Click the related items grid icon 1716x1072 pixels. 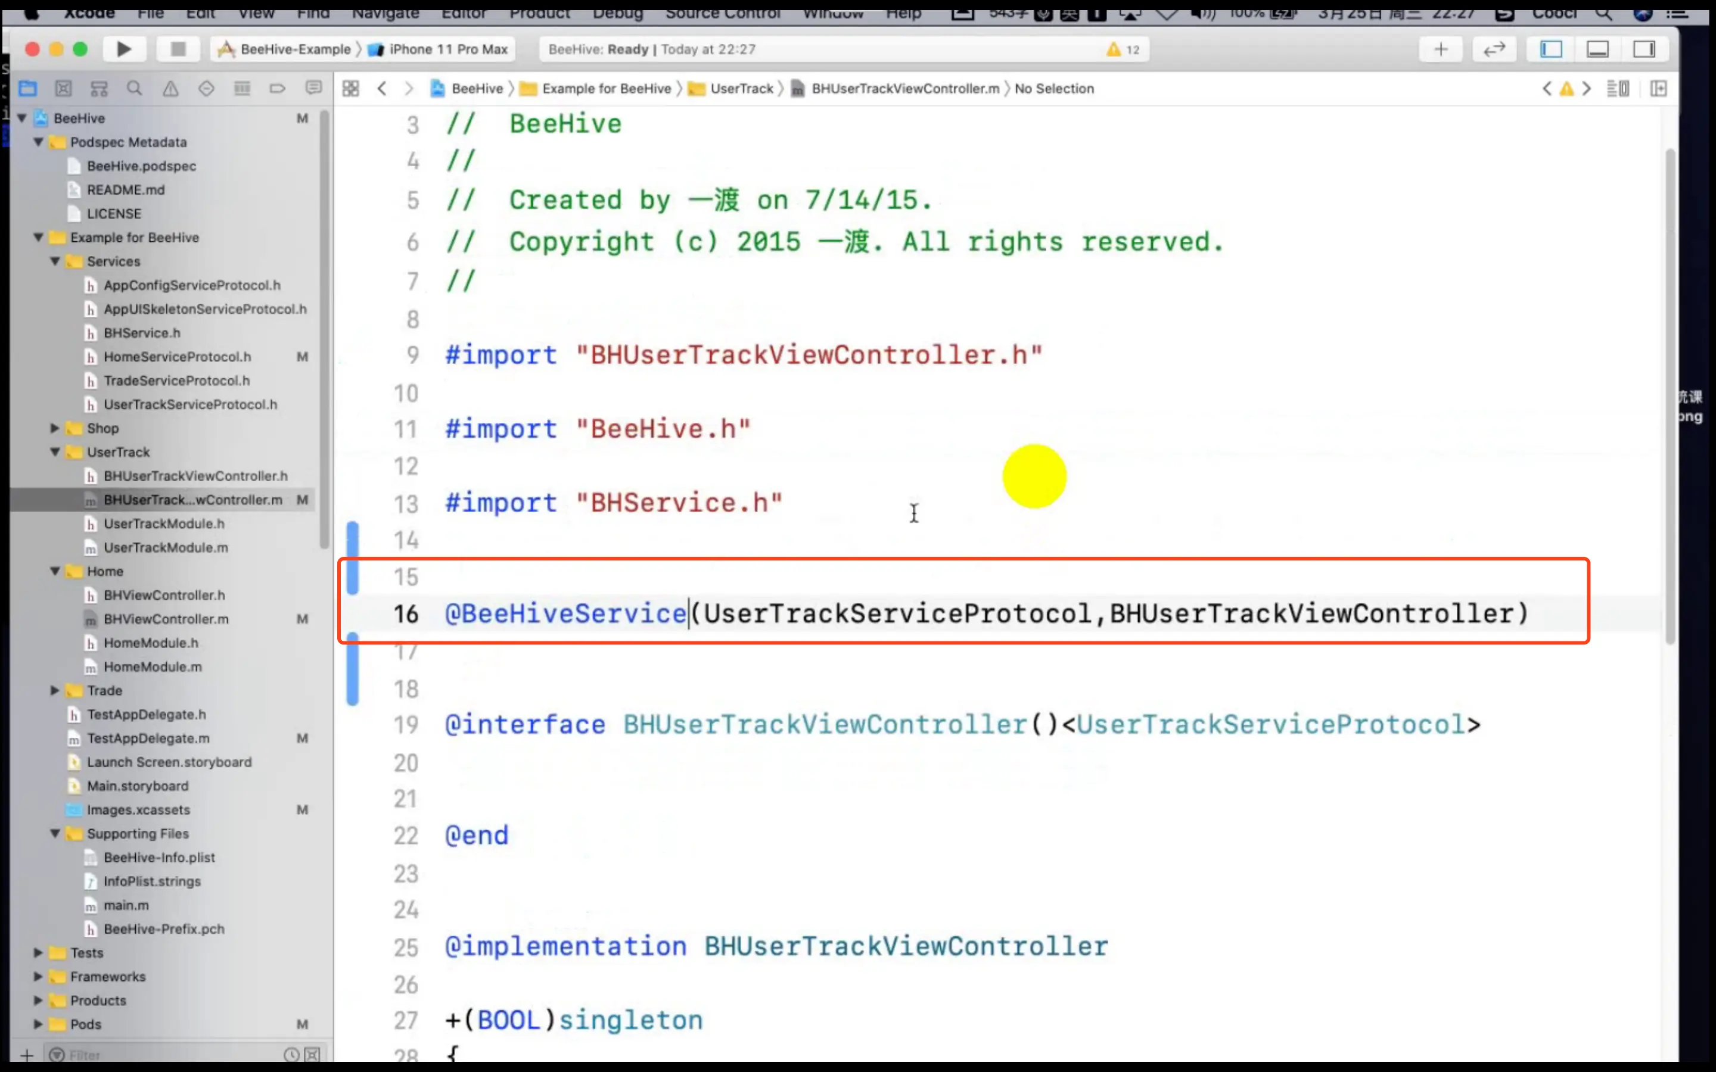coord(350,89)
